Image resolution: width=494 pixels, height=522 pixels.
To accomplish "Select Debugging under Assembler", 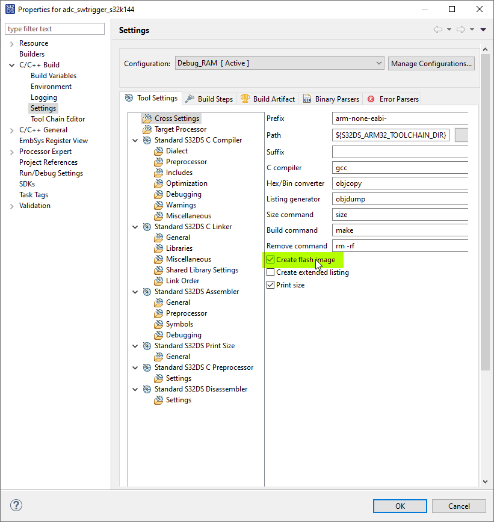I will 184,335.
